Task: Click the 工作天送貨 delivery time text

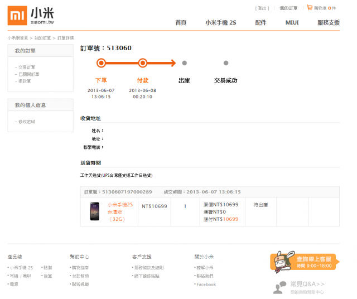Action: coord(117,175)
